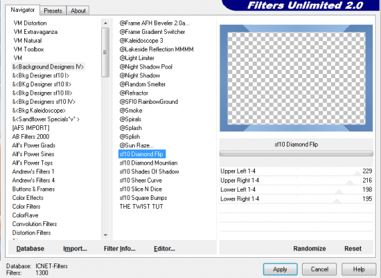Click the Randomize button

[310, 248]
